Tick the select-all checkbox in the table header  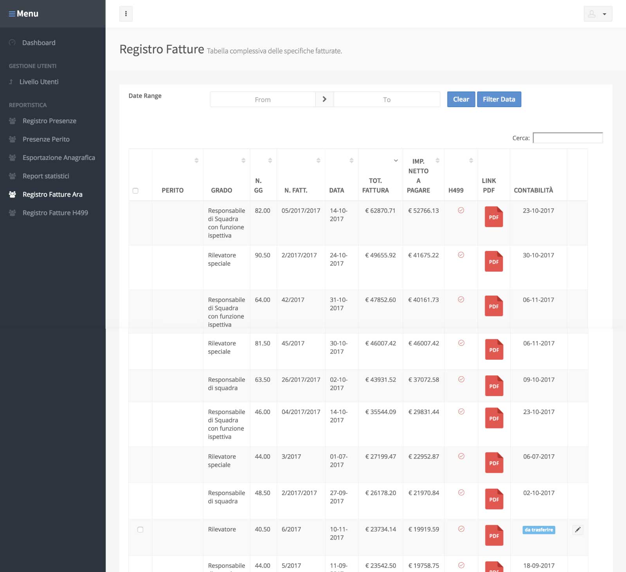pyautogui.click(x=135, y=191)
